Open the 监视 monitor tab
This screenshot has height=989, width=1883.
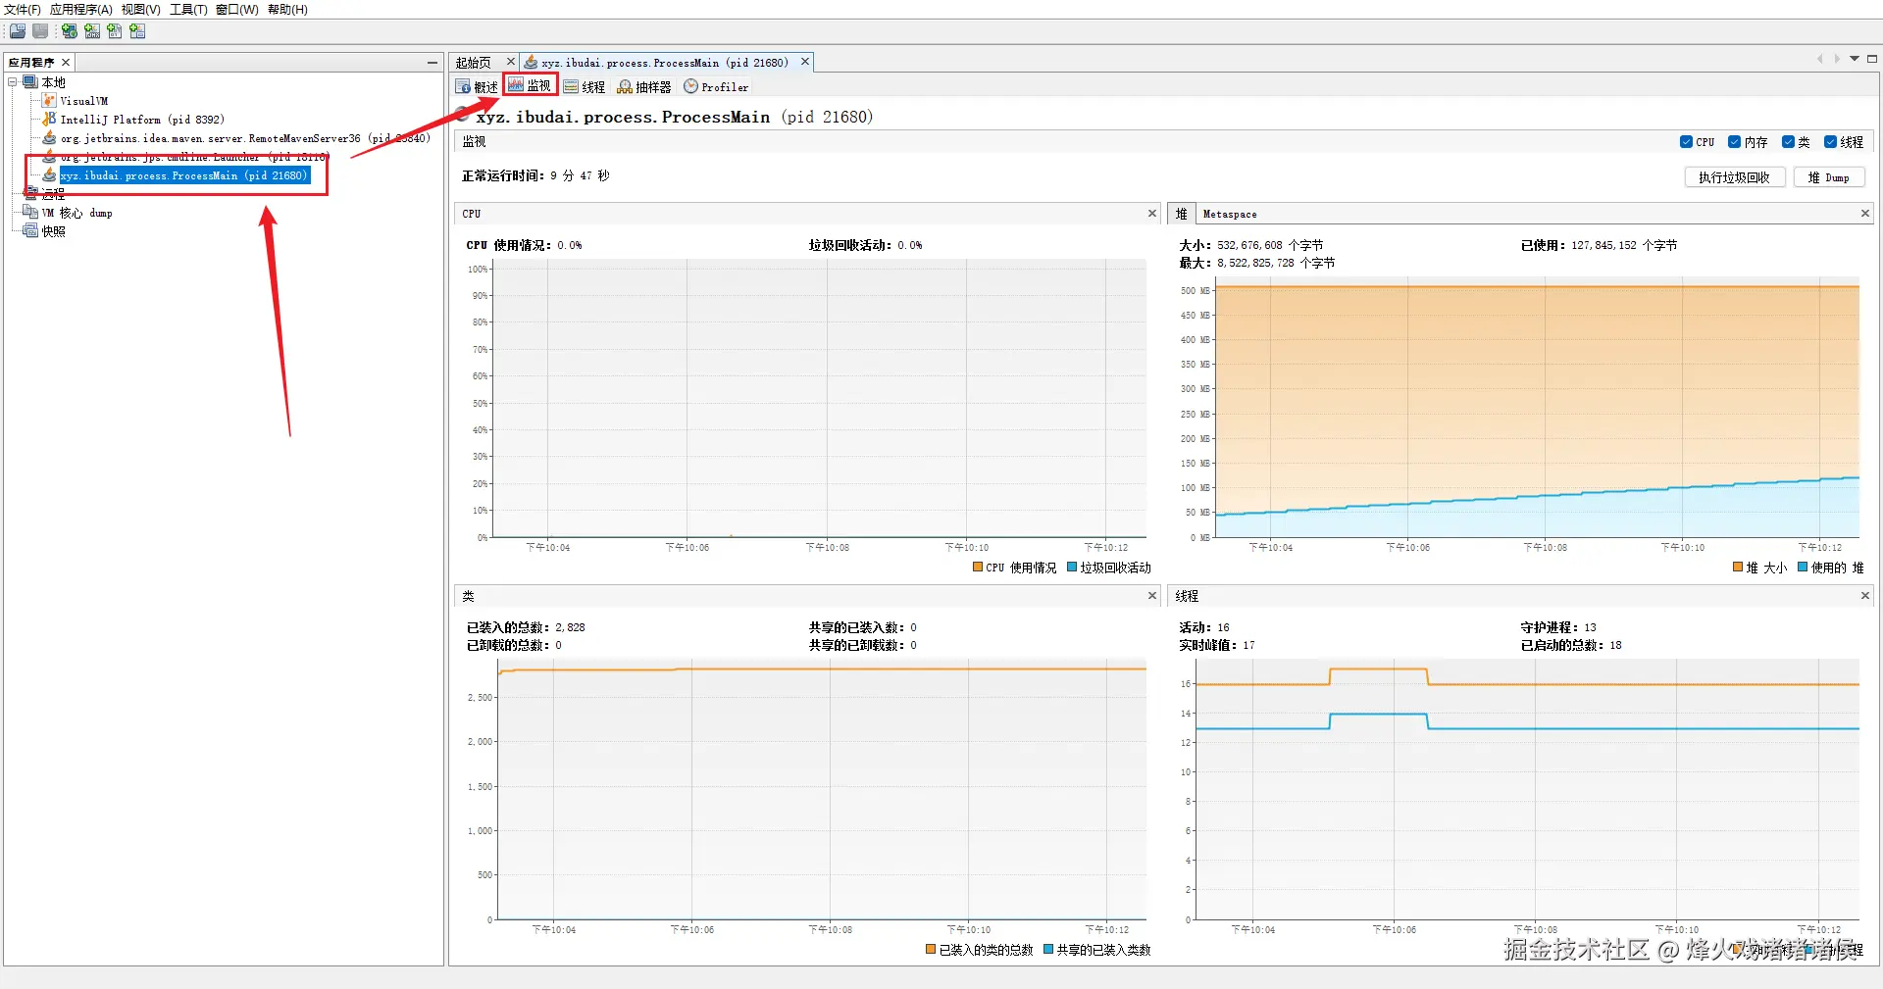[530, 85]
